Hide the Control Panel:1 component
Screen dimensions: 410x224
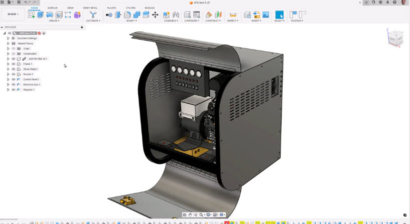tap(14, 79)
